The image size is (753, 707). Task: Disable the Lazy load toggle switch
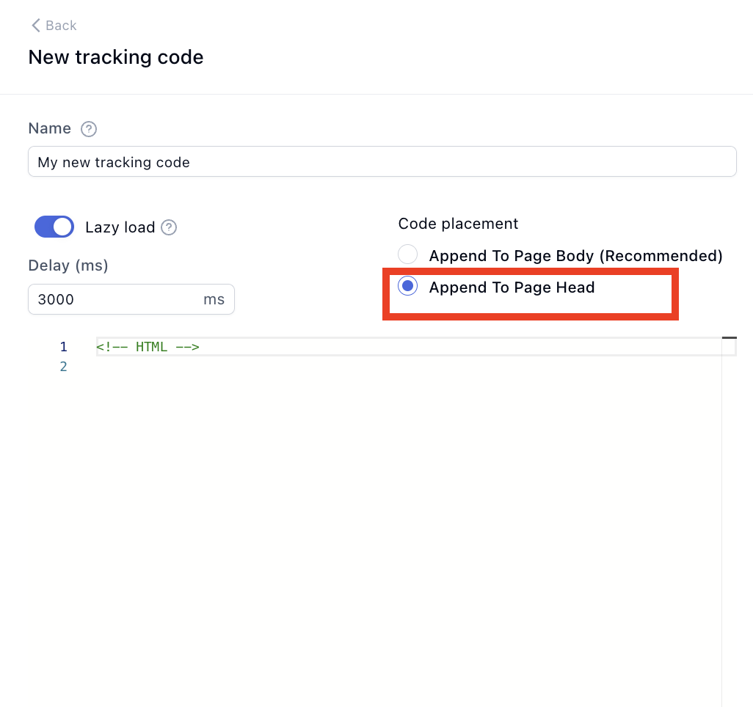pos(54,227)
